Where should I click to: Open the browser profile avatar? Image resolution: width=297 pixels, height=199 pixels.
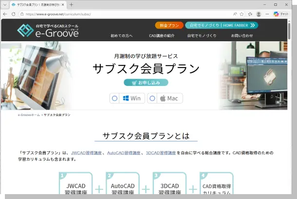(259, 14)
